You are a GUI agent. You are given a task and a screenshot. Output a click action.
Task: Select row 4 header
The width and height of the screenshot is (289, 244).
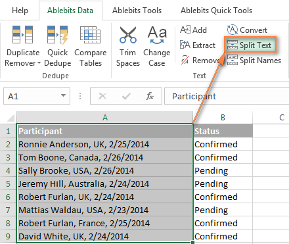point(8,170)
